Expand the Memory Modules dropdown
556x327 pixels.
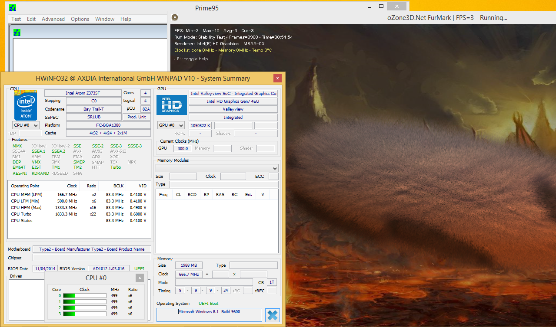(x=217, y=168)
